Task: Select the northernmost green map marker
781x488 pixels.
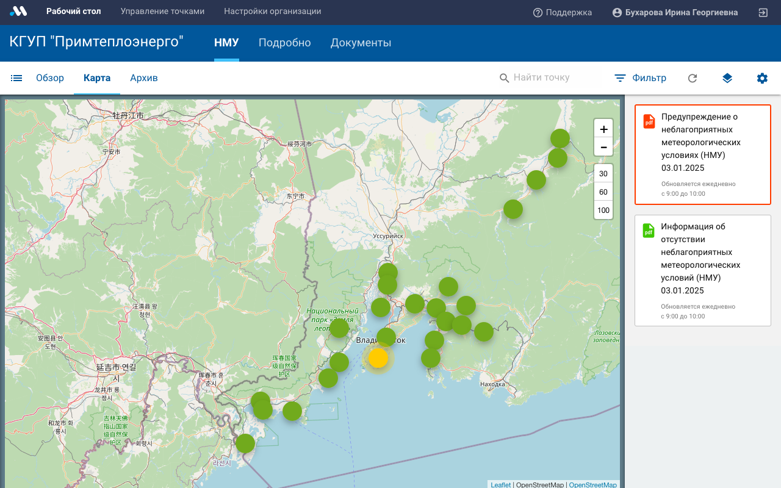Action: pos(560,138)
